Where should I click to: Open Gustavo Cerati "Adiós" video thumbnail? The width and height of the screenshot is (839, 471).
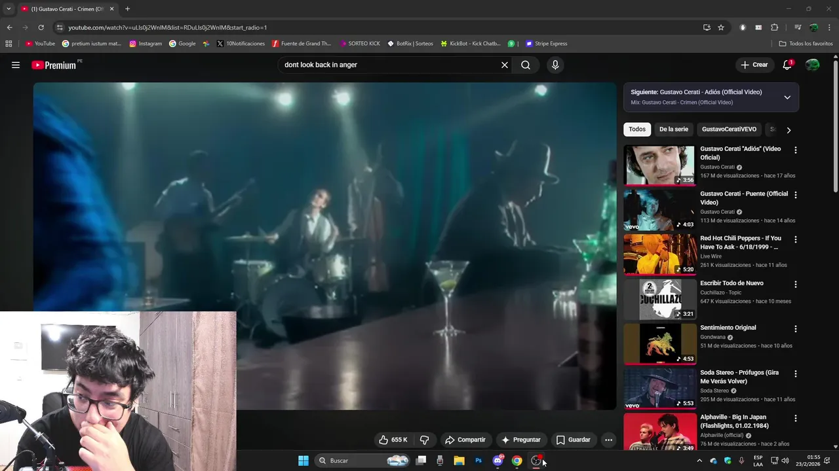click(659, 165)
